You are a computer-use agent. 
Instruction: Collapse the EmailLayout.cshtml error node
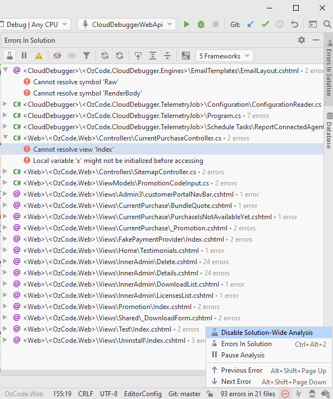tap(6, 70)
